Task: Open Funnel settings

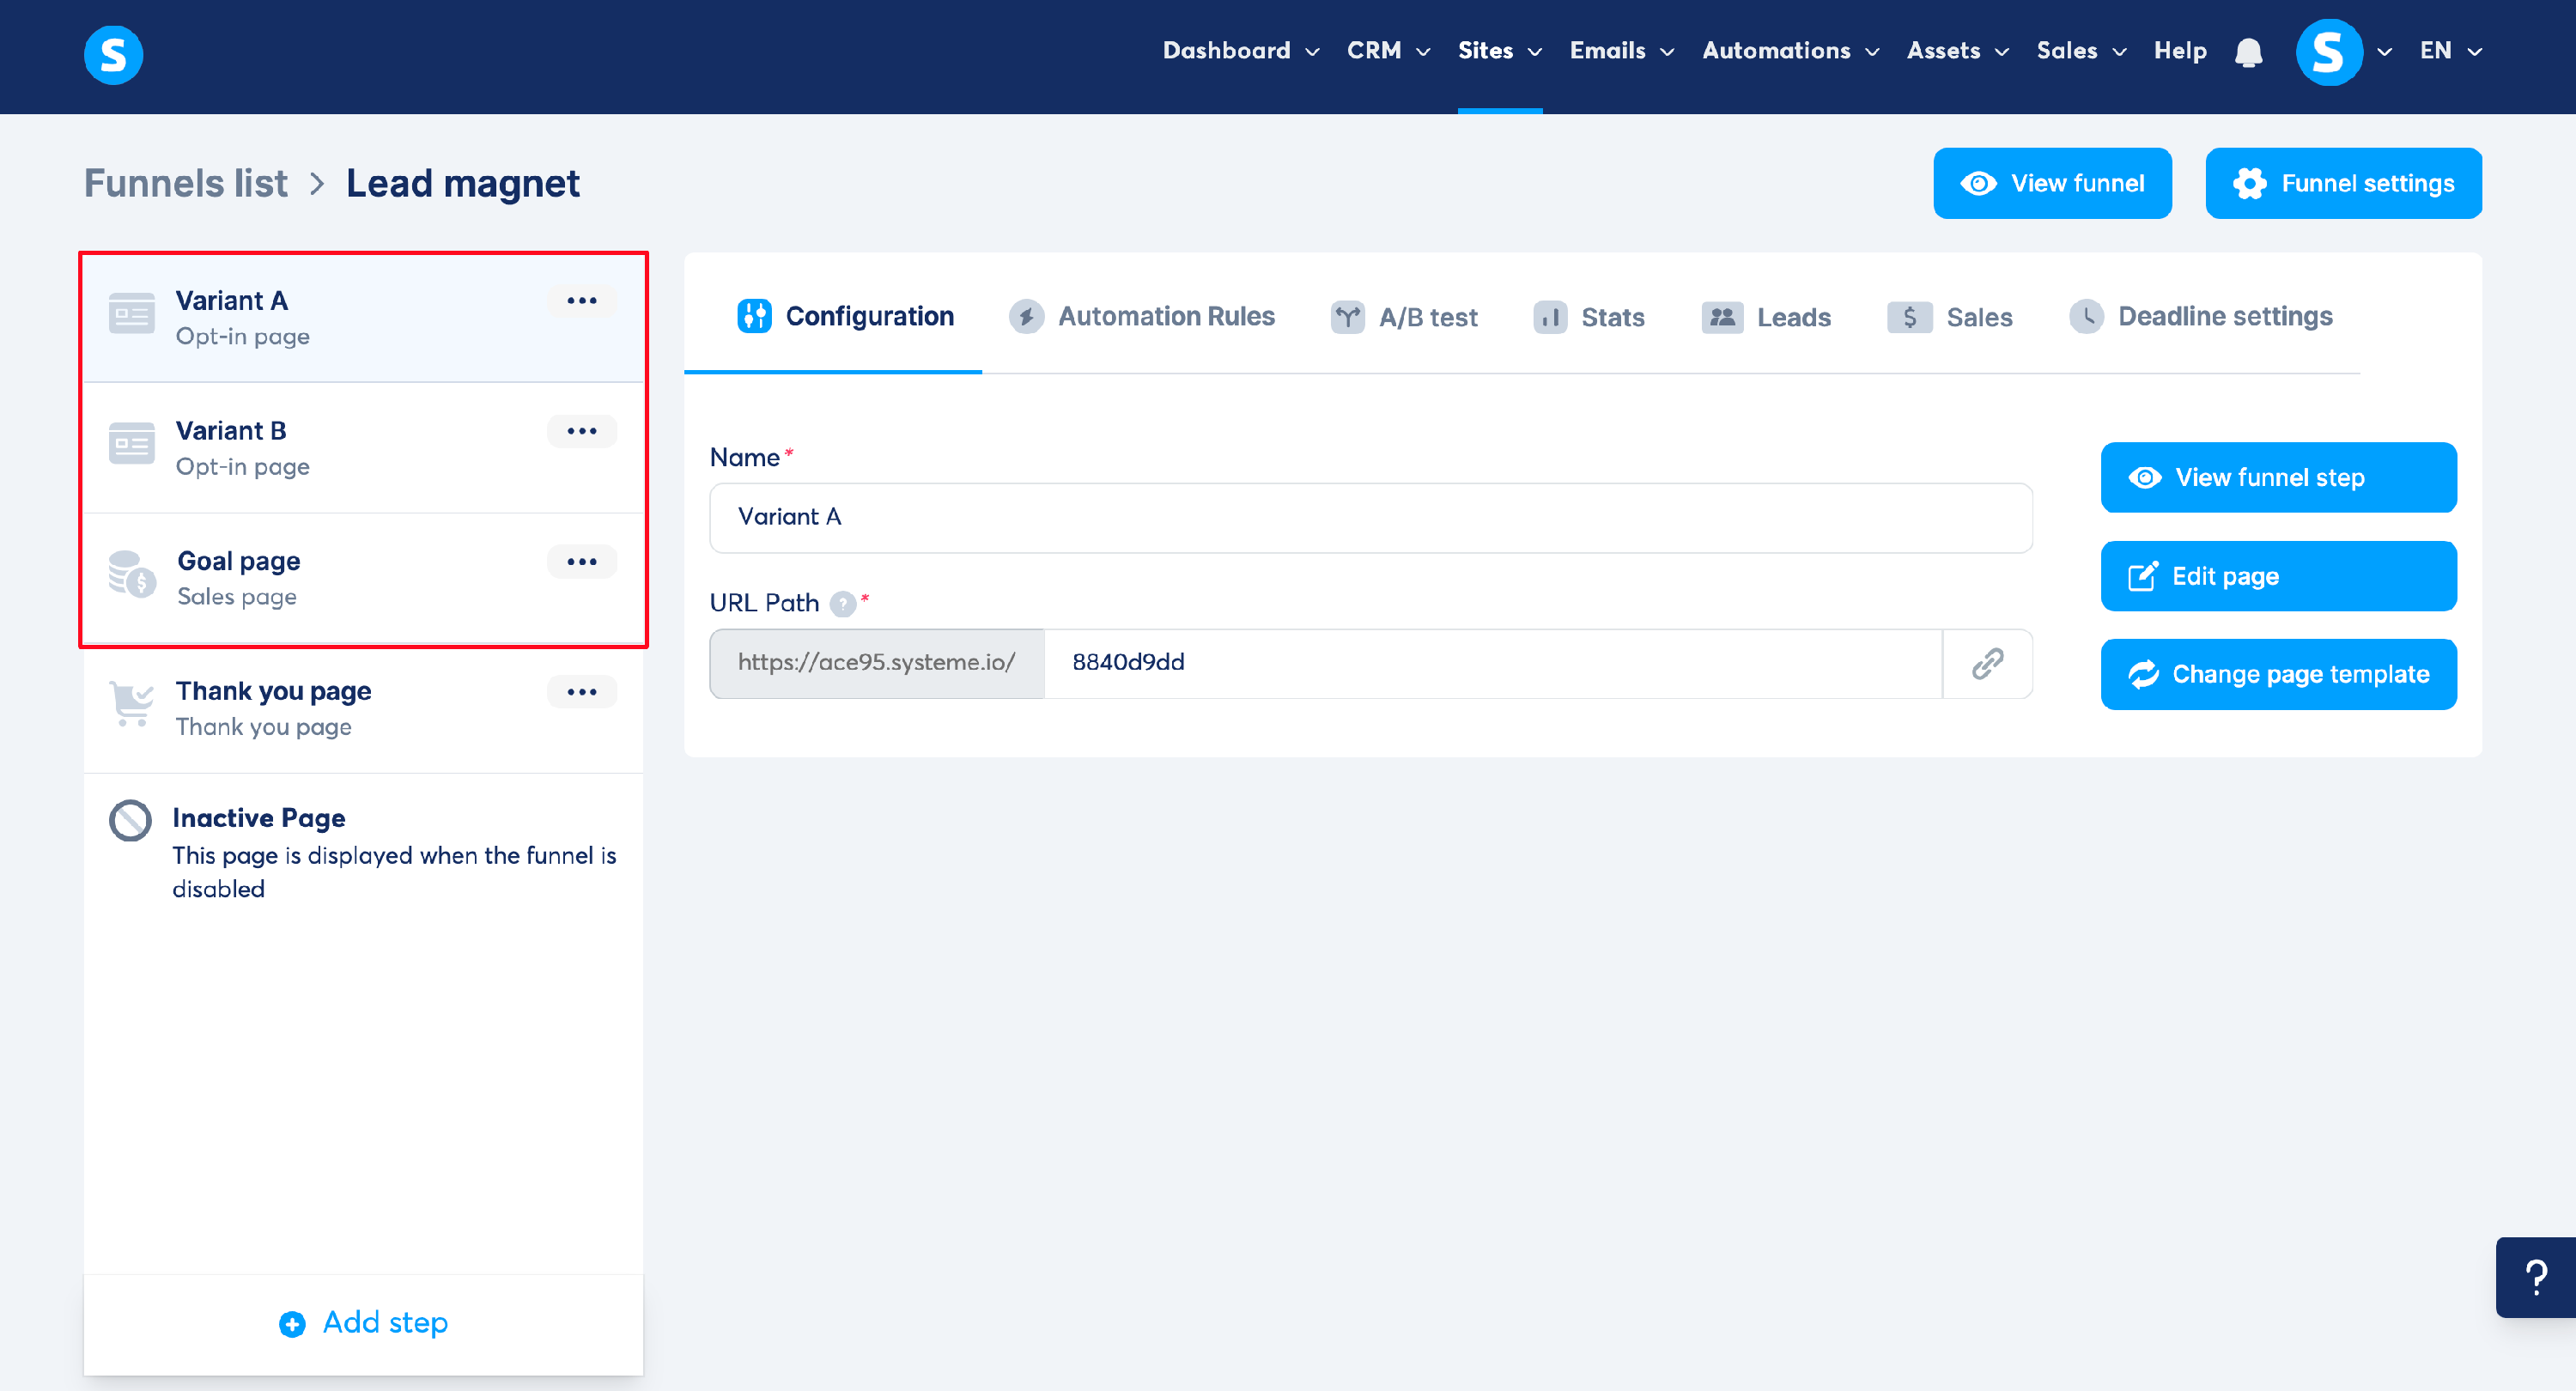Action: coord(2343,183)
